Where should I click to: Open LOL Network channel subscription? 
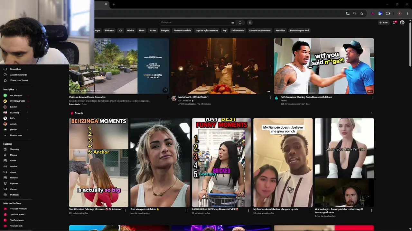[16, 95]
